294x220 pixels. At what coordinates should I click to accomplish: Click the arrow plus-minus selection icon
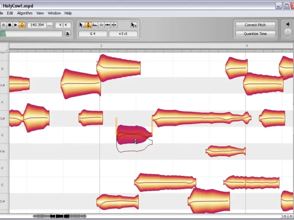[134, 25]
